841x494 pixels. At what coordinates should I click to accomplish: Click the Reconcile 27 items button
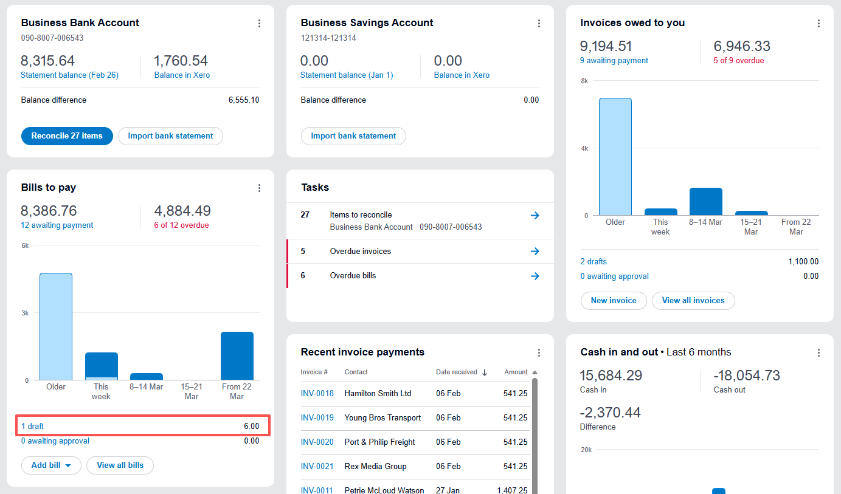click(67, 136)
